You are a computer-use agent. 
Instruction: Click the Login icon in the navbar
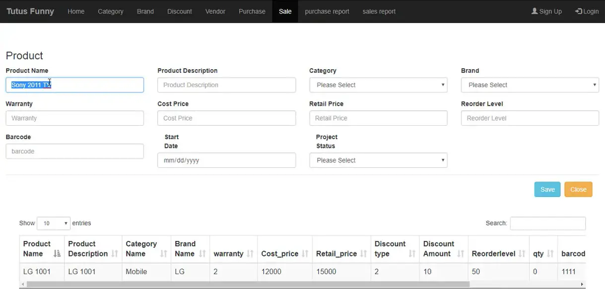pos(578,11)
